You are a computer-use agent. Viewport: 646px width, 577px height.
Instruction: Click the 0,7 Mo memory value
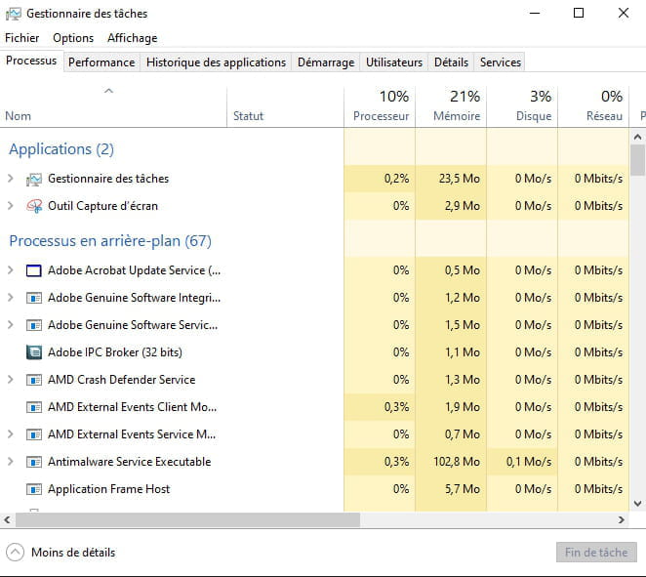(x=463, y=434)
